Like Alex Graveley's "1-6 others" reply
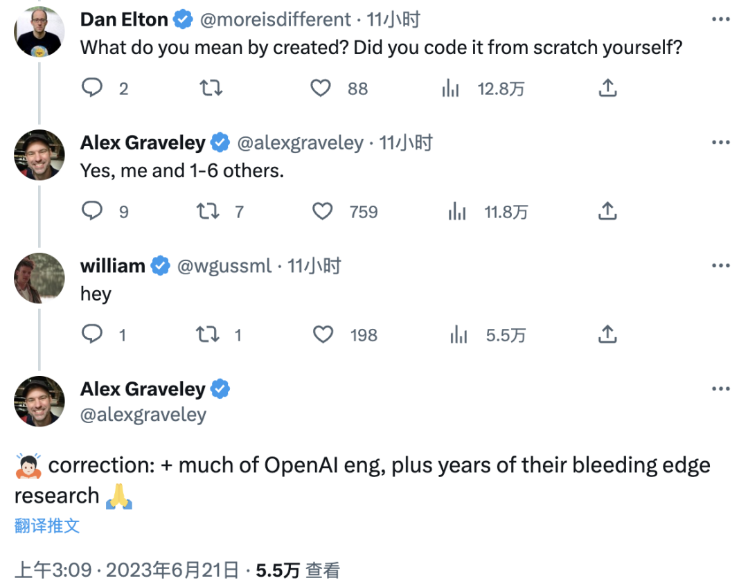The height and width of the screenshot is (583, 748). pyautogui.click(x=323, y=211)
